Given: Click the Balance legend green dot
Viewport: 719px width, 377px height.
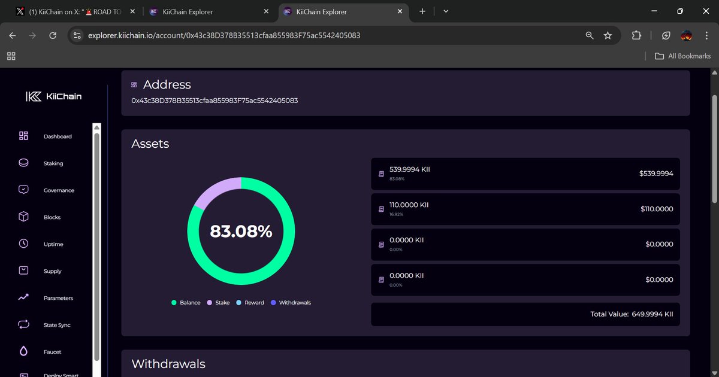Looking at the screenshot, I should pyautogui.click(x=174, y=303).
